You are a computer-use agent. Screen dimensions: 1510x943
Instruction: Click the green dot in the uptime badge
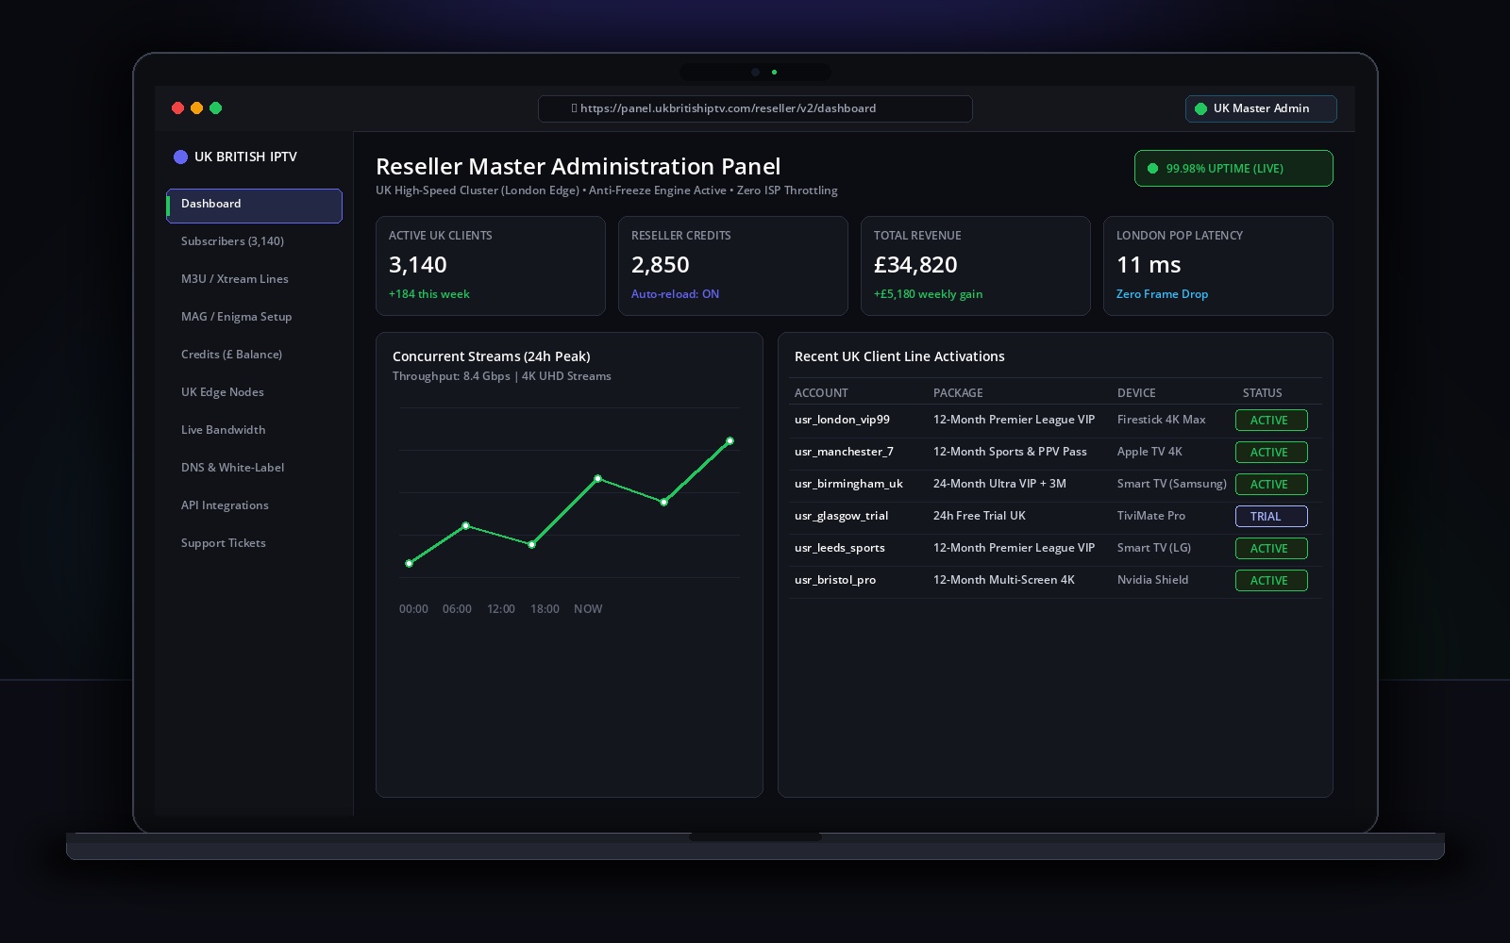click(1152, 169)
